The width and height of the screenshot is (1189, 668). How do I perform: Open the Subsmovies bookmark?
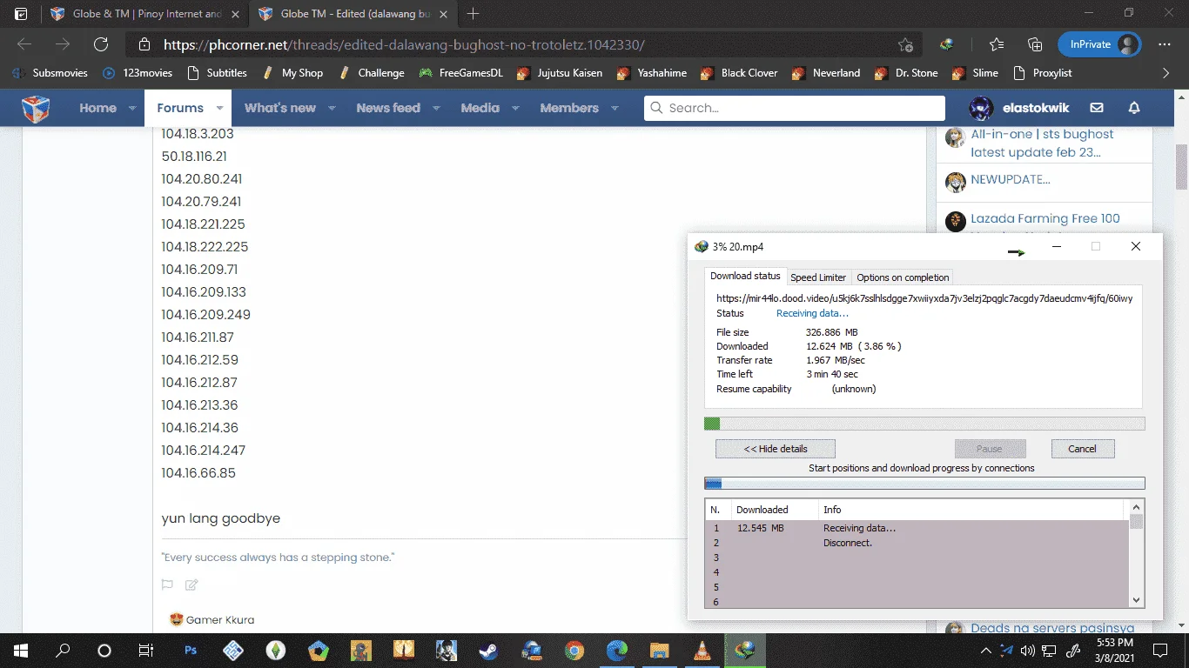[50, 73]
